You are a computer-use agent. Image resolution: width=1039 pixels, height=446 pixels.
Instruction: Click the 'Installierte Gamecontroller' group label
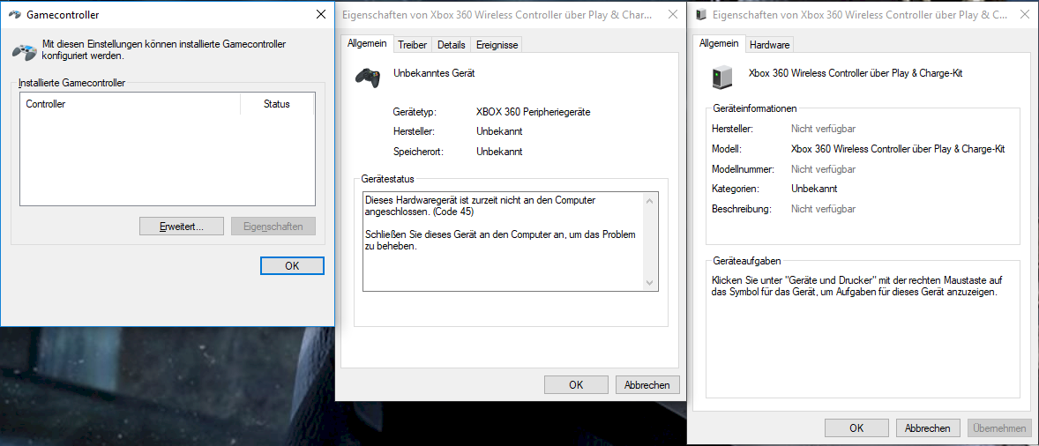click(71, 84)
